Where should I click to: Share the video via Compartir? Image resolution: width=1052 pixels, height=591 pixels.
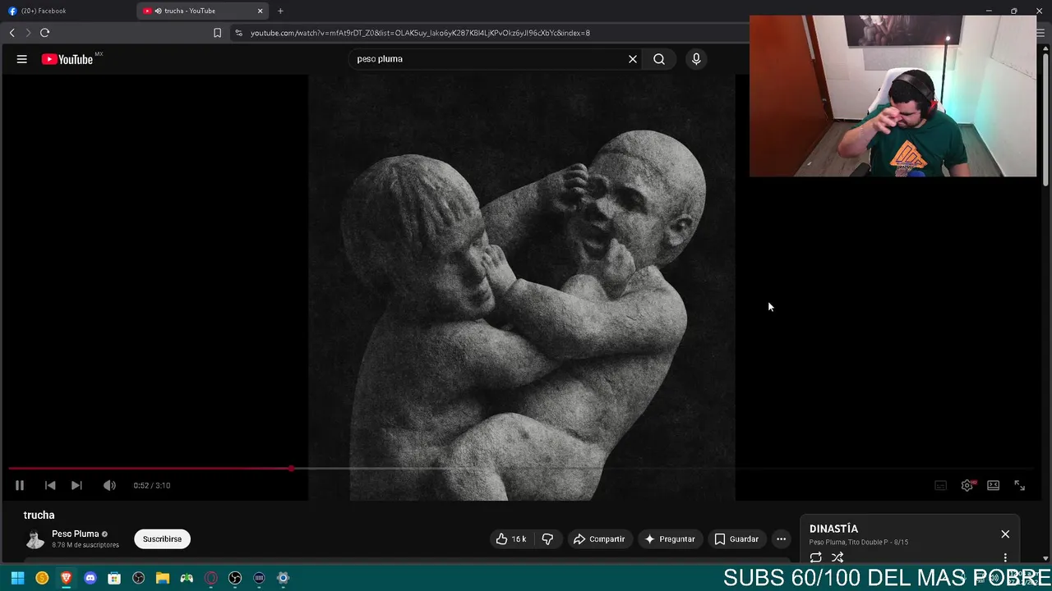pos(599,539)
